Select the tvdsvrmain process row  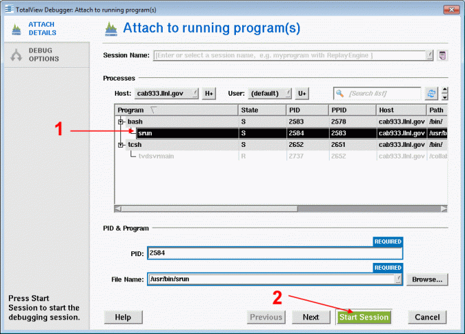click(x=281, y=156)
